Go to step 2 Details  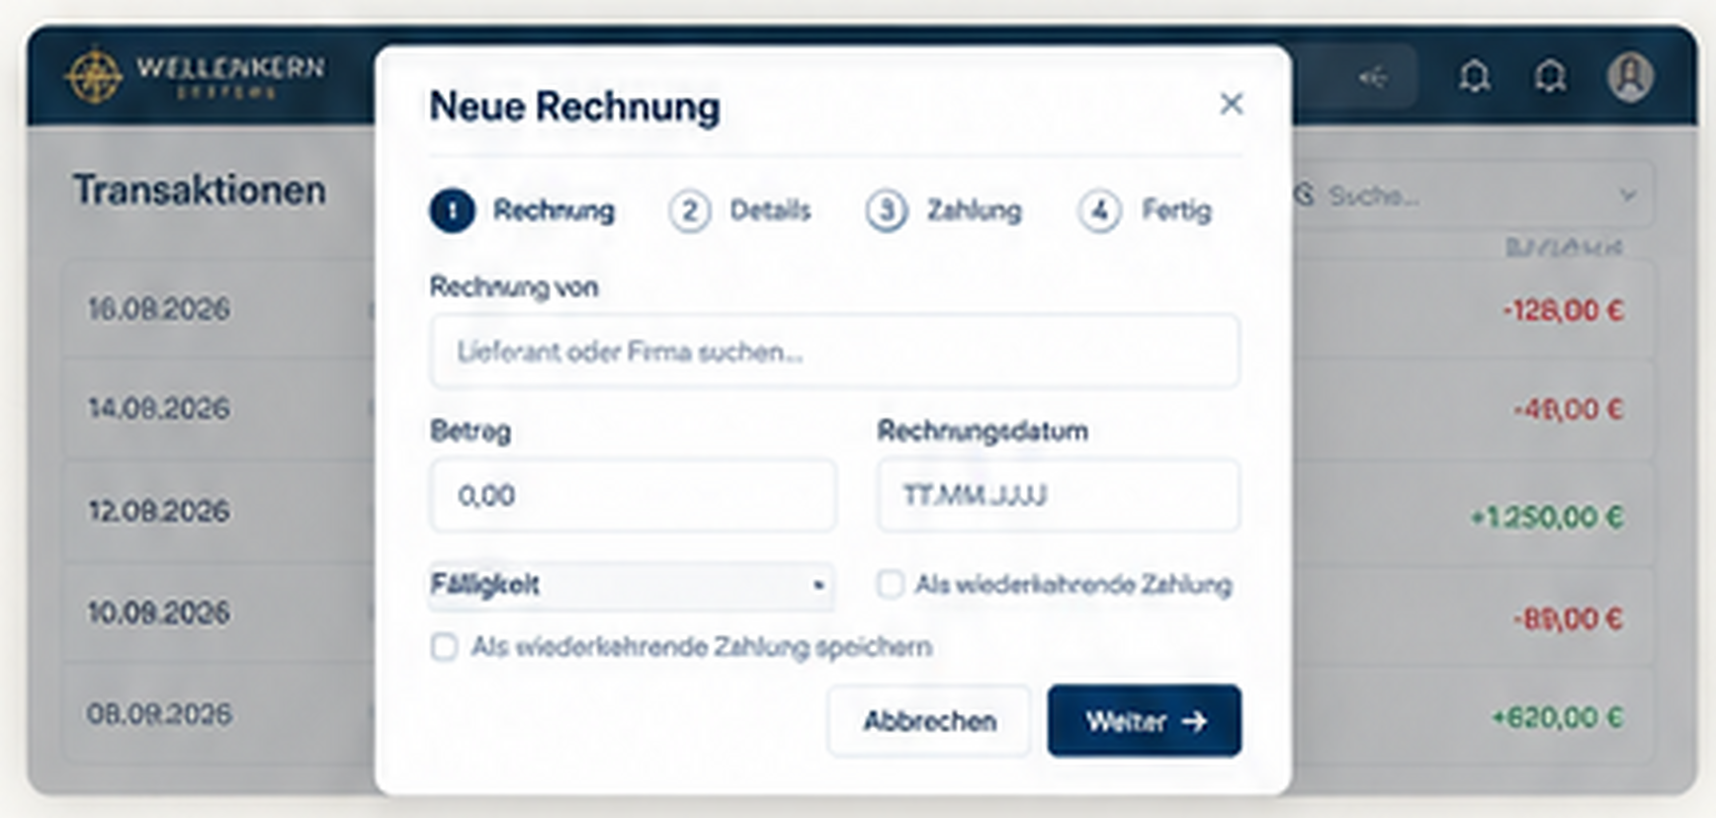tap(739, 210)
